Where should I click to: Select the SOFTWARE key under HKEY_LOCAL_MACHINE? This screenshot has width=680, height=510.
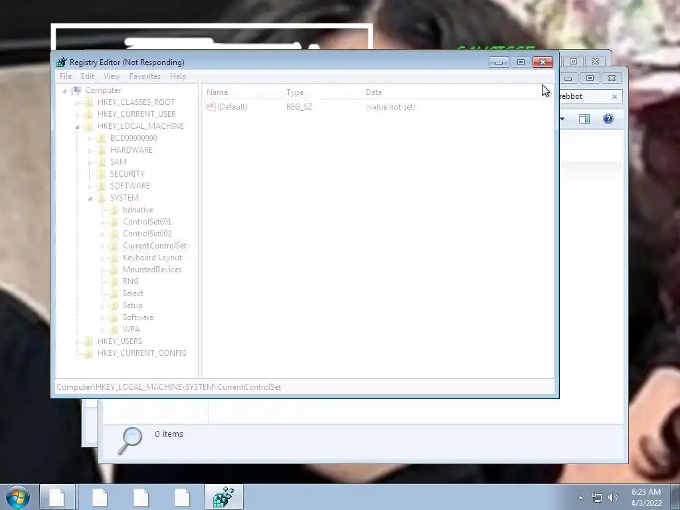130,186
